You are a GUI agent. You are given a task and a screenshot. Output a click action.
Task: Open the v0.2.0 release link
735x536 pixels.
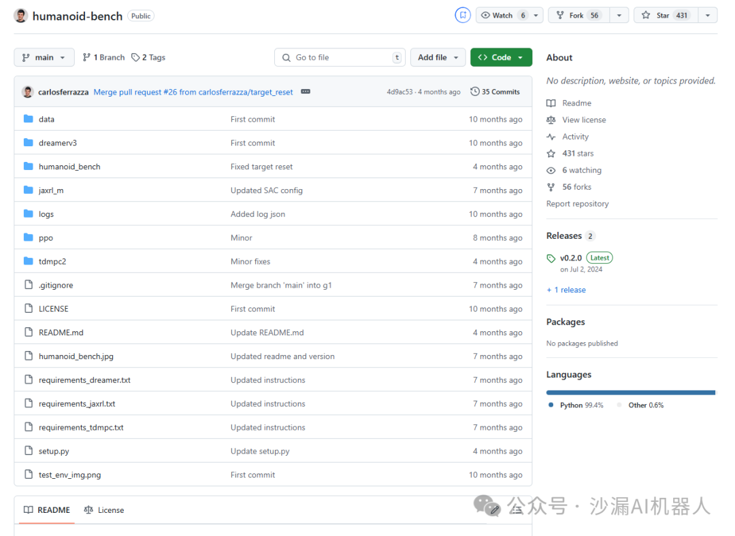[x=571, y=258]
